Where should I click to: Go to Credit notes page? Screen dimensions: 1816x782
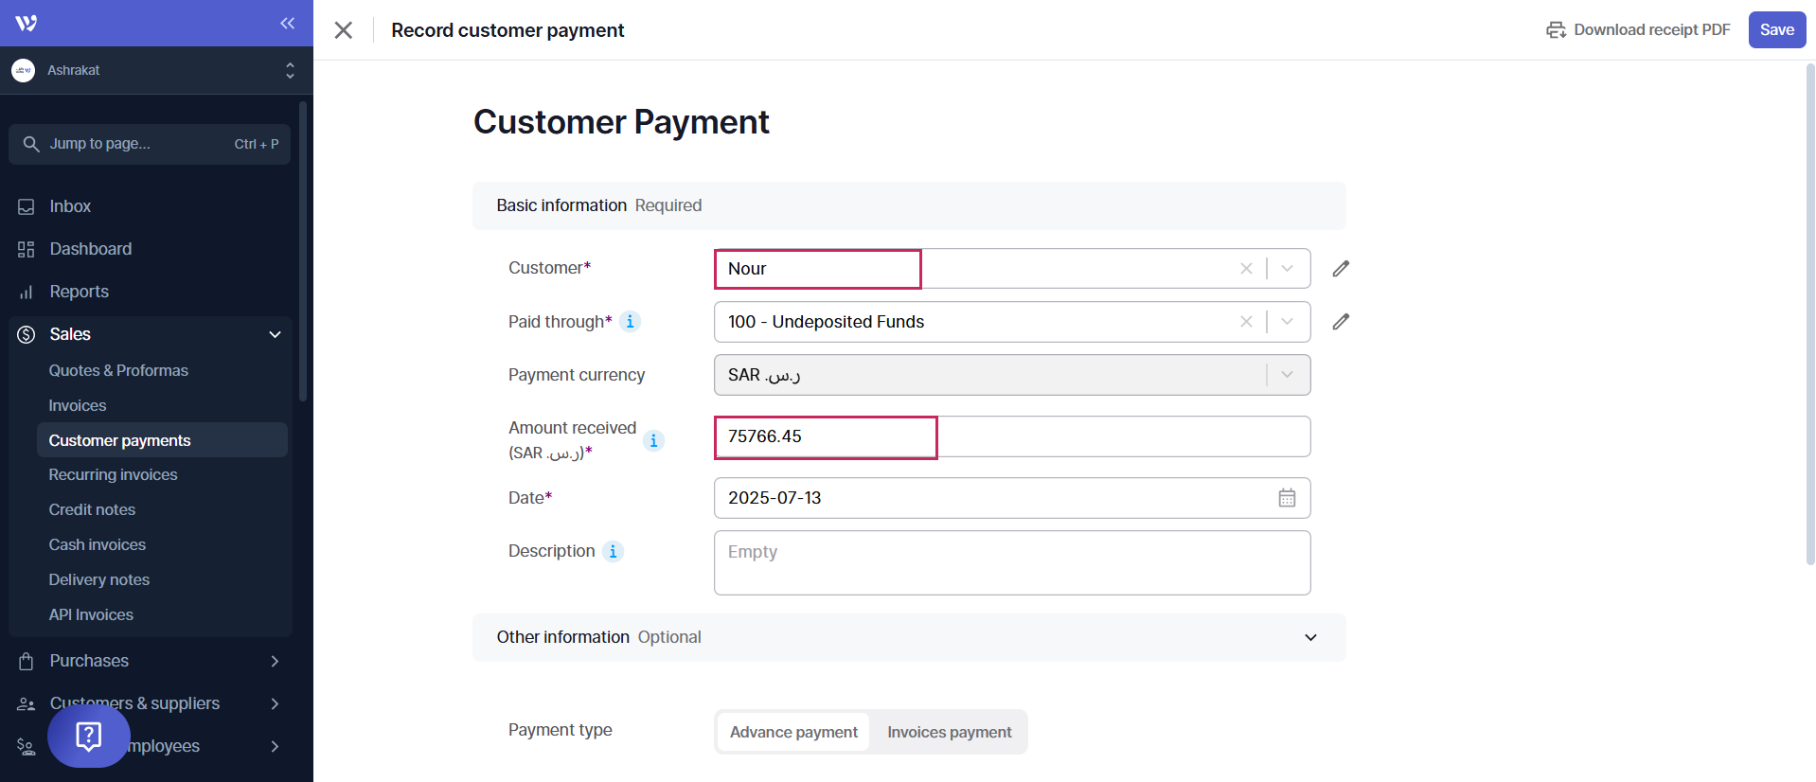92,509
